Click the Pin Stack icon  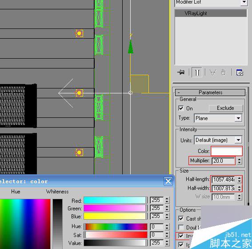point(181,72)
